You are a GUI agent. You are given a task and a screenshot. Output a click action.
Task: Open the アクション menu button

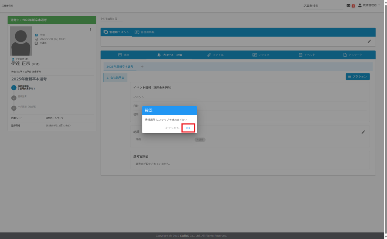coord(358,76)
